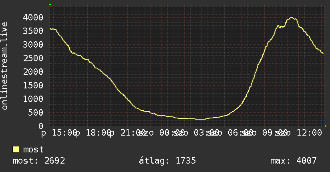Select the 'átlag: 1735' average value
This screenshot has height=172, width=330.
pos(167,161)
